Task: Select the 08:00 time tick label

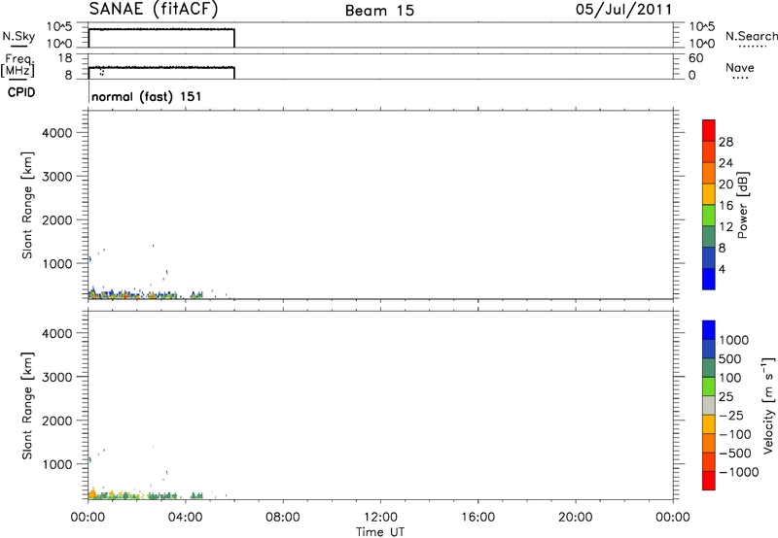Action: (283, 518)
